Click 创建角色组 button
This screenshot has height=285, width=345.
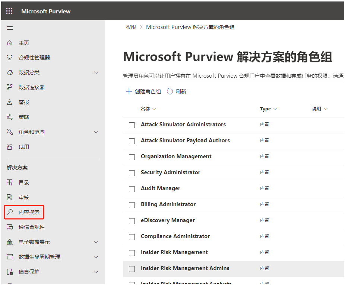143,91
